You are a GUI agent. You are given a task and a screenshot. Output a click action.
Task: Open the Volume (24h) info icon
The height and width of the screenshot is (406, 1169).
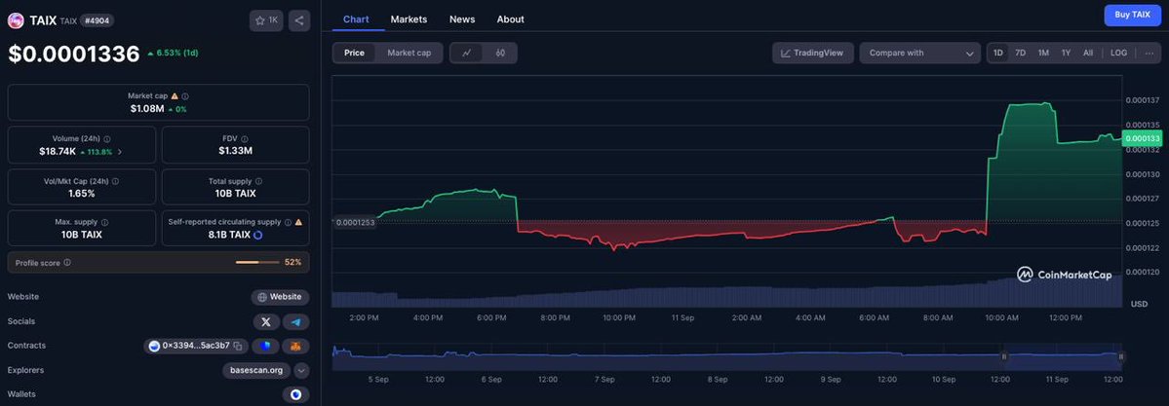(107, 138)
